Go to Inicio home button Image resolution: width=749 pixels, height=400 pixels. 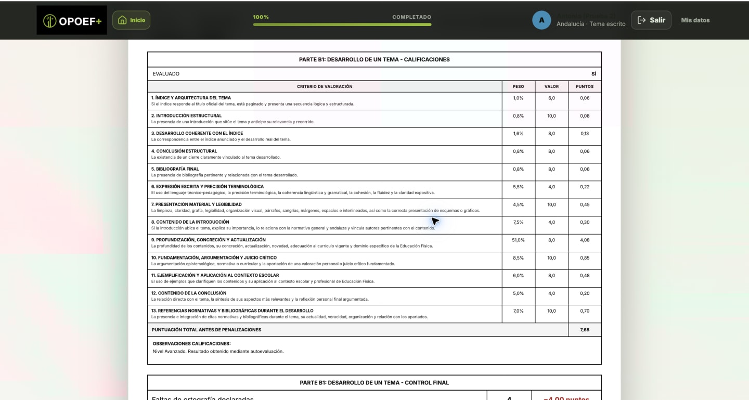(131, 20)
